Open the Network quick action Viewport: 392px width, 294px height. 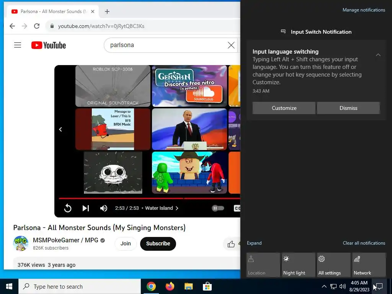pyautogui.click(x=369, y=265)
